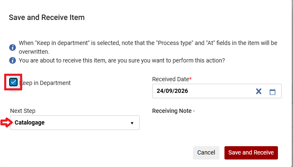Click into the Received Date field showing 24/09/2026

click(x=202, y=91)
